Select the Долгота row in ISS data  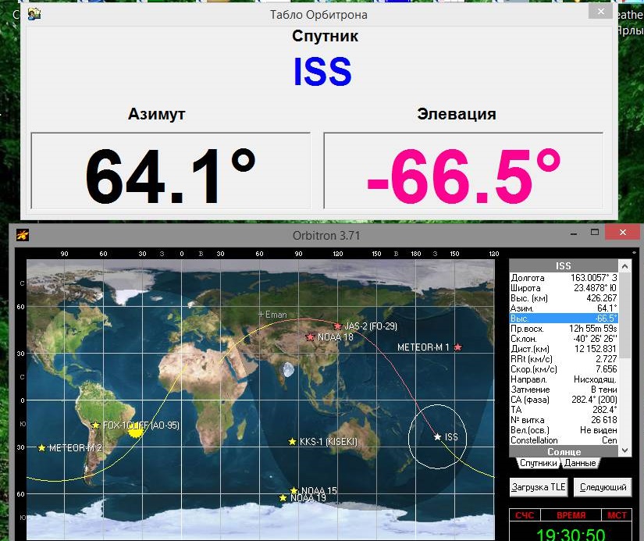point(564,278)
